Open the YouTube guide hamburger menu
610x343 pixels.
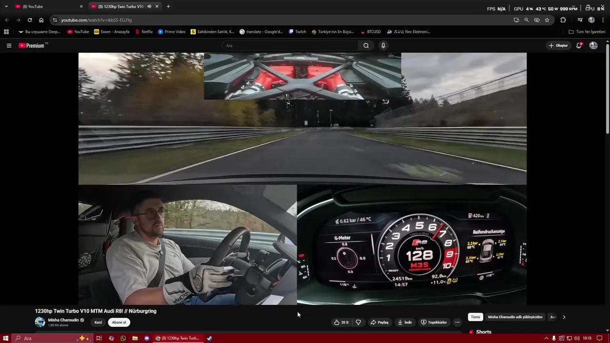coord(9,46)
